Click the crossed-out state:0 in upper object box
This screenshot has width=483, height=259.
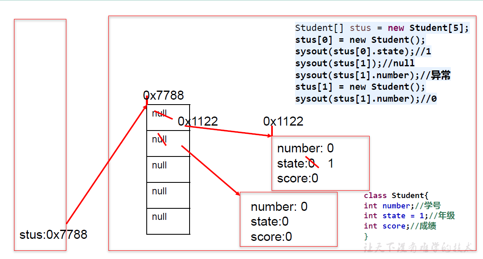(x=296, y=163)
